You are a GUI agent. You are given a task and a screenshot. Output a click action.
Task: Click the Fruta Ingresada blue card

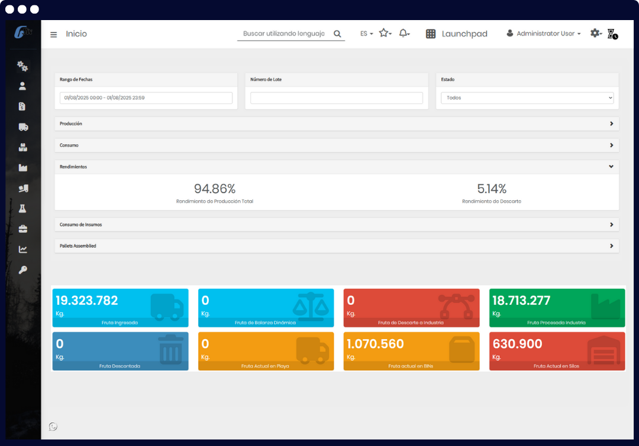(x=121, y=308)
